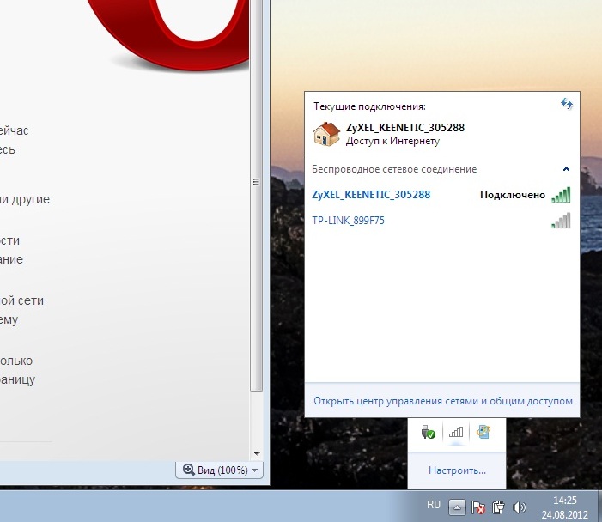Click the third overflow tray icon with globe
The image size is (602, 522).
(483, 432)
